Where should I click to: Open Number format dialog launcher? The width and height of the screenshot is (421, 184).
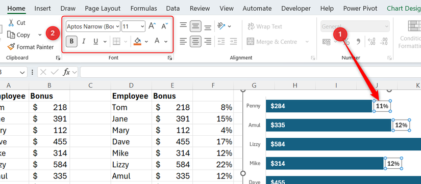[389, 58]
